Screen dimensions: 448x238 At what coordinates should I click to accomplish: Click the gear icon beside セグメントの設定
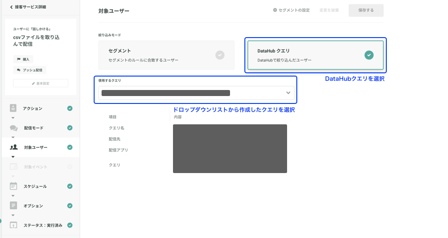275,10
